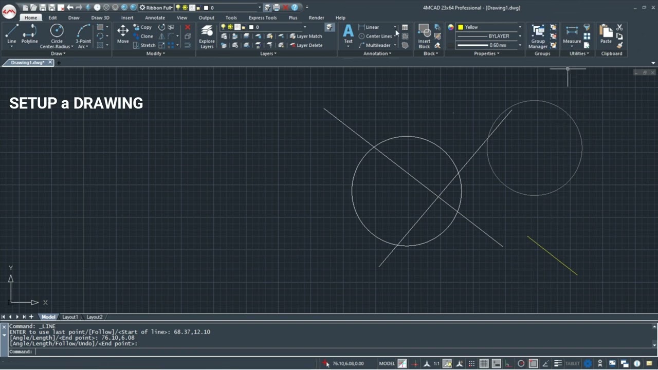The width and height of the screenshot is (658, 370).
Task: Click the Print icon in quick access toolbar
Action: 277,8
